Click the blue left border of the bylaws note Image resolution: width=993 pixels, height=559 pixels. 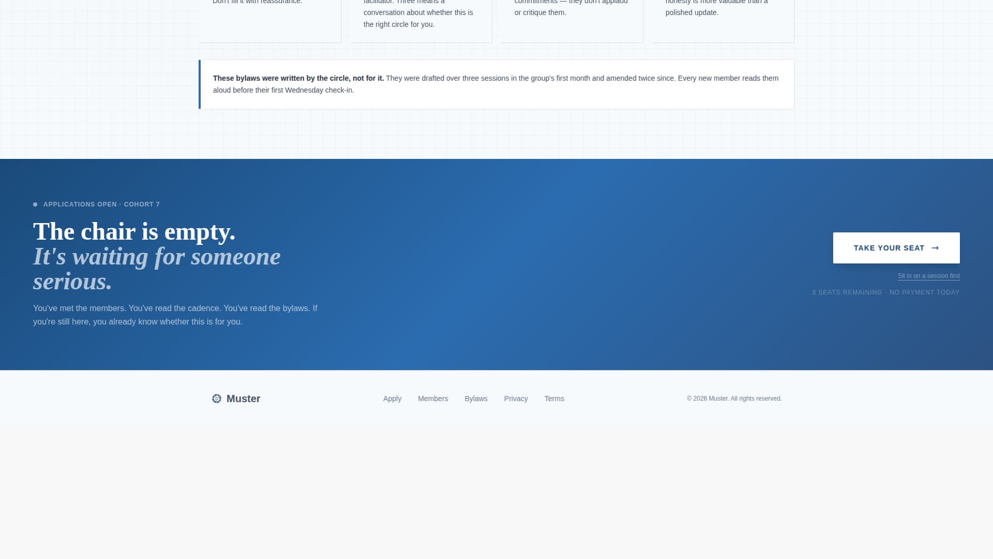coord(200,84)
